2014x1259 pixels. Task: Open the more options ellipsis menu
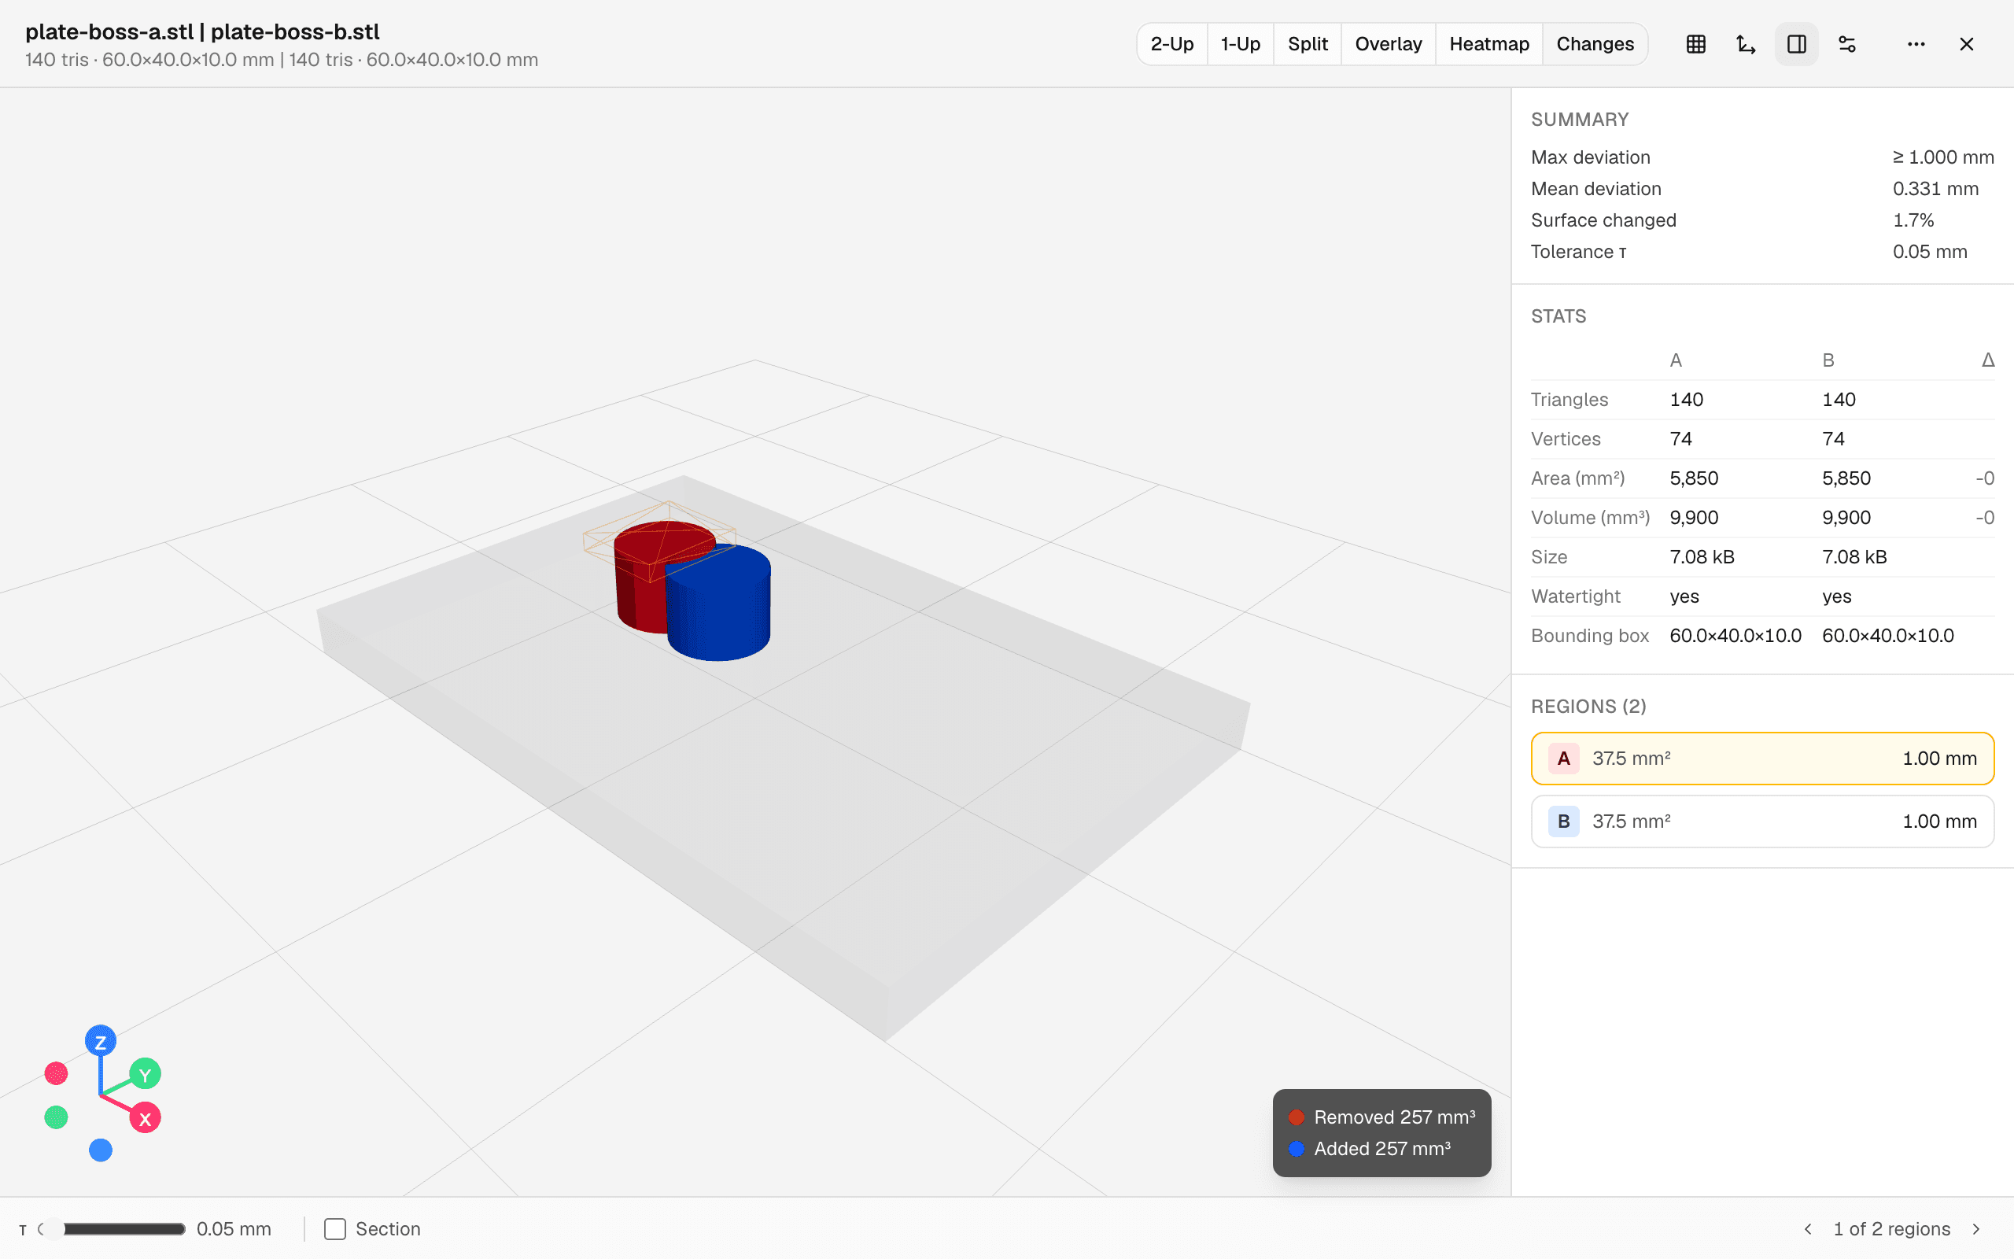coord(1916,44)
